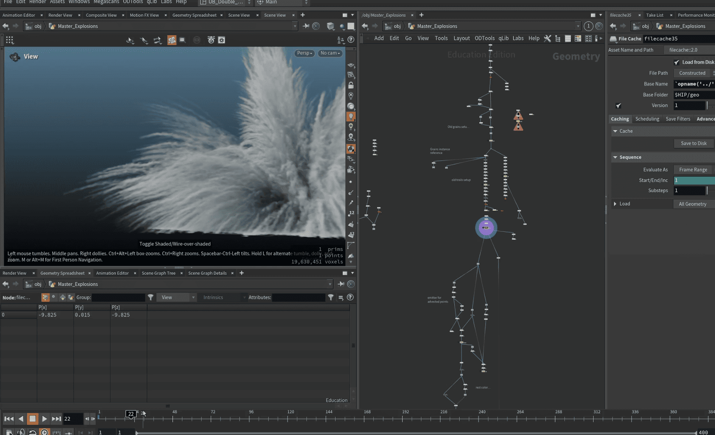The height and width of the screenshot is (435, 715).
Task: Open the Persp viewport dropdown
Action: point(304,53)
